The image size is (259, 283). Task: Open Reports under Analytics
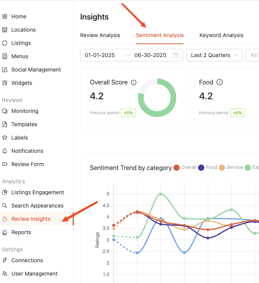click(x=21, y=232)
